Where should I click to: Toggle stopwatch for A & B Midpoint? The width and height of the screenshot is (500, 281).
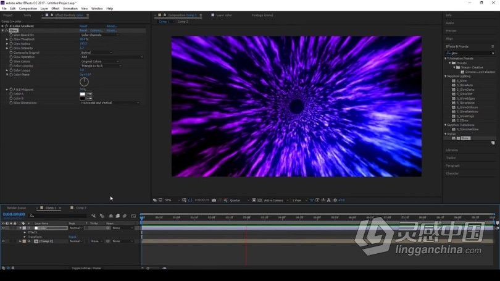point(11,90)
